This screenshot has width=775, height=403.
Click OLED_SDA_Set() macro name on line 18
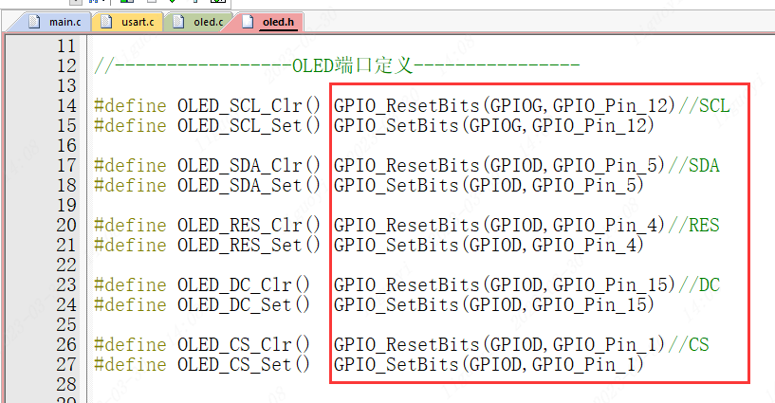249,185
